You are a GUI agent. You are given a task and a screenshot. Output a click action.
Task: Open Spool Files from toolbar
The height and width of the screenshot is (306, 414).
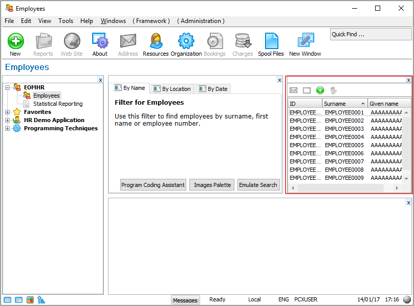point(271,41)
